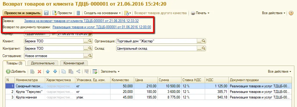Open the Заполнить dropdown in table toolbar
The height and width of the screenshot is (107, 297).
point(110,72)
